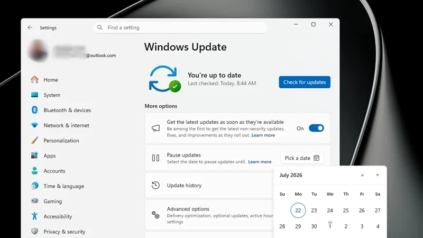Click the Find a setting search box
Viewport: 423px width, 238px height.
[x=180, y=28]
